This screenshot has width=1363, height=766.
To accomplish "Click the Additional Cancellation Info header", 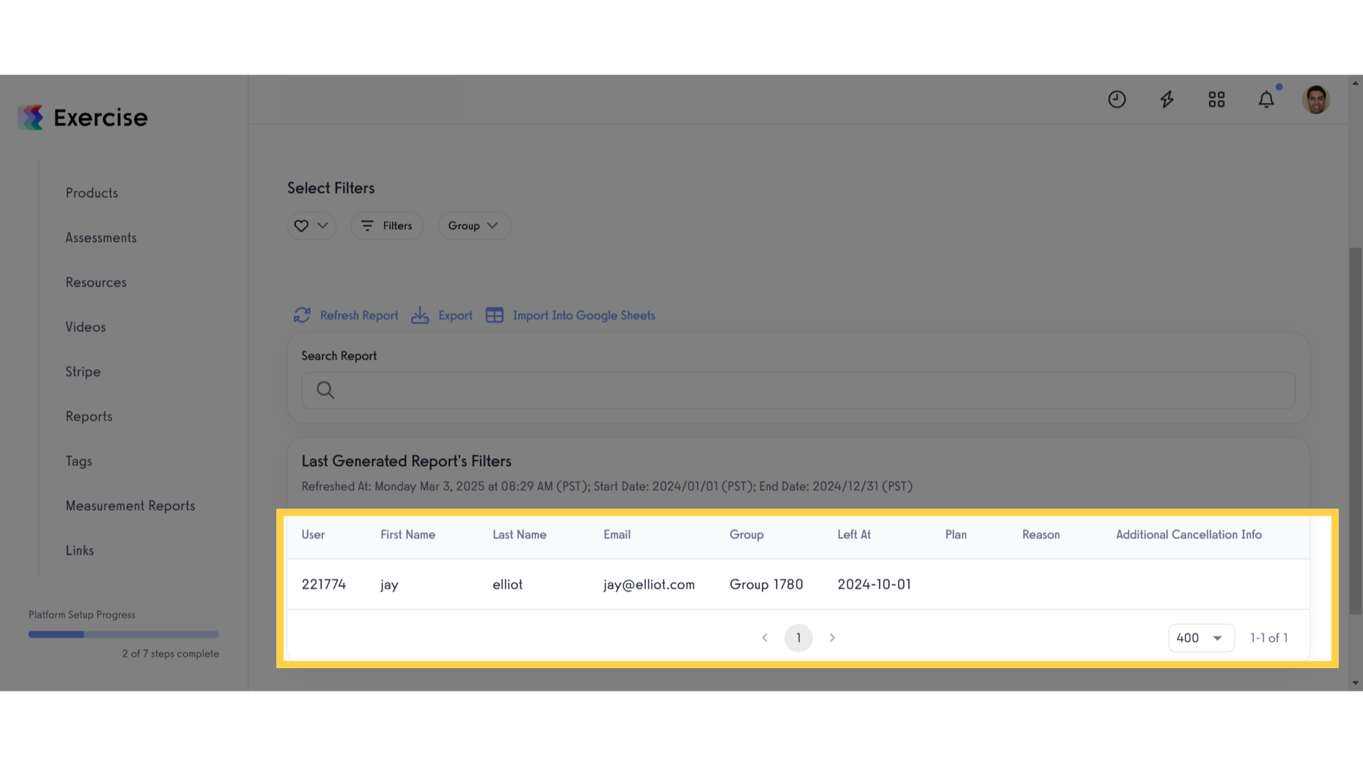I will (1188, 535).
